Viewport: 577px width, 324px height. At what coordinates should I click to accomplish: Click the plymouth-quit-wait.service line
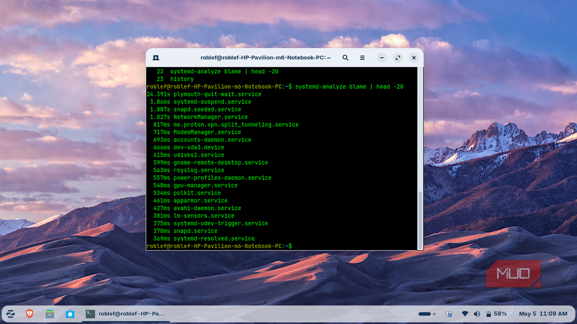pos(204,94)
